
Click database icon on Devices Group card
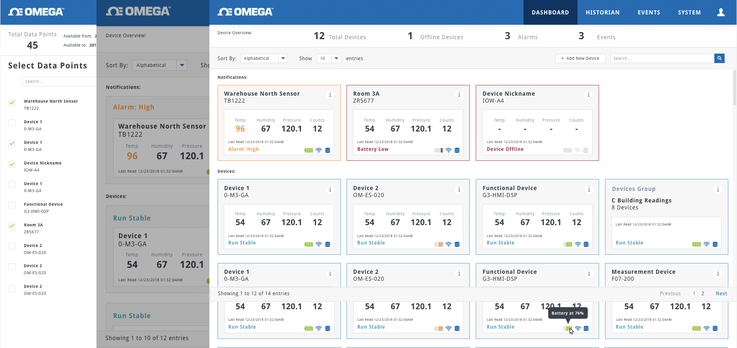click(x=715, y=245)
